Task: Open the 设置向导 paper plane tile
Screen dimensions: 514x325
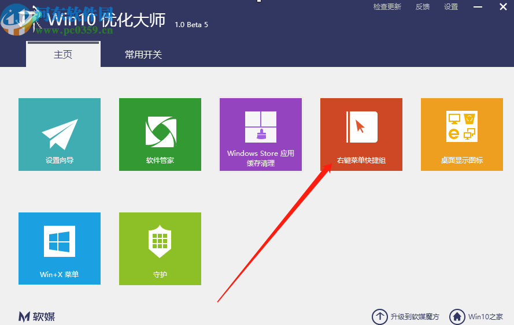Action: pos(59,134)
